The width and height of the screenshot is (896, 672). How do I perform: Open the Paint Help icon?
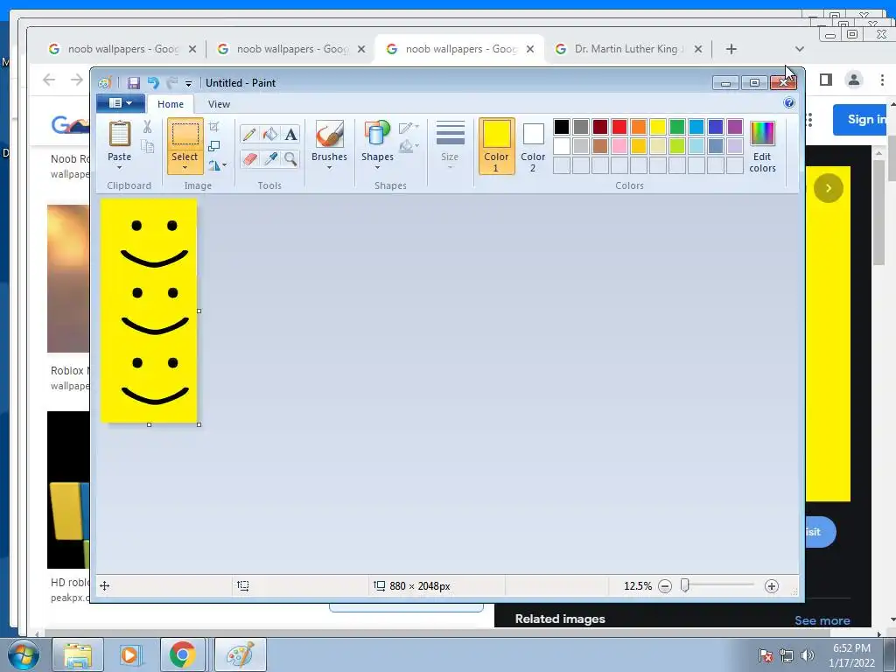click(x=789, y=103)
